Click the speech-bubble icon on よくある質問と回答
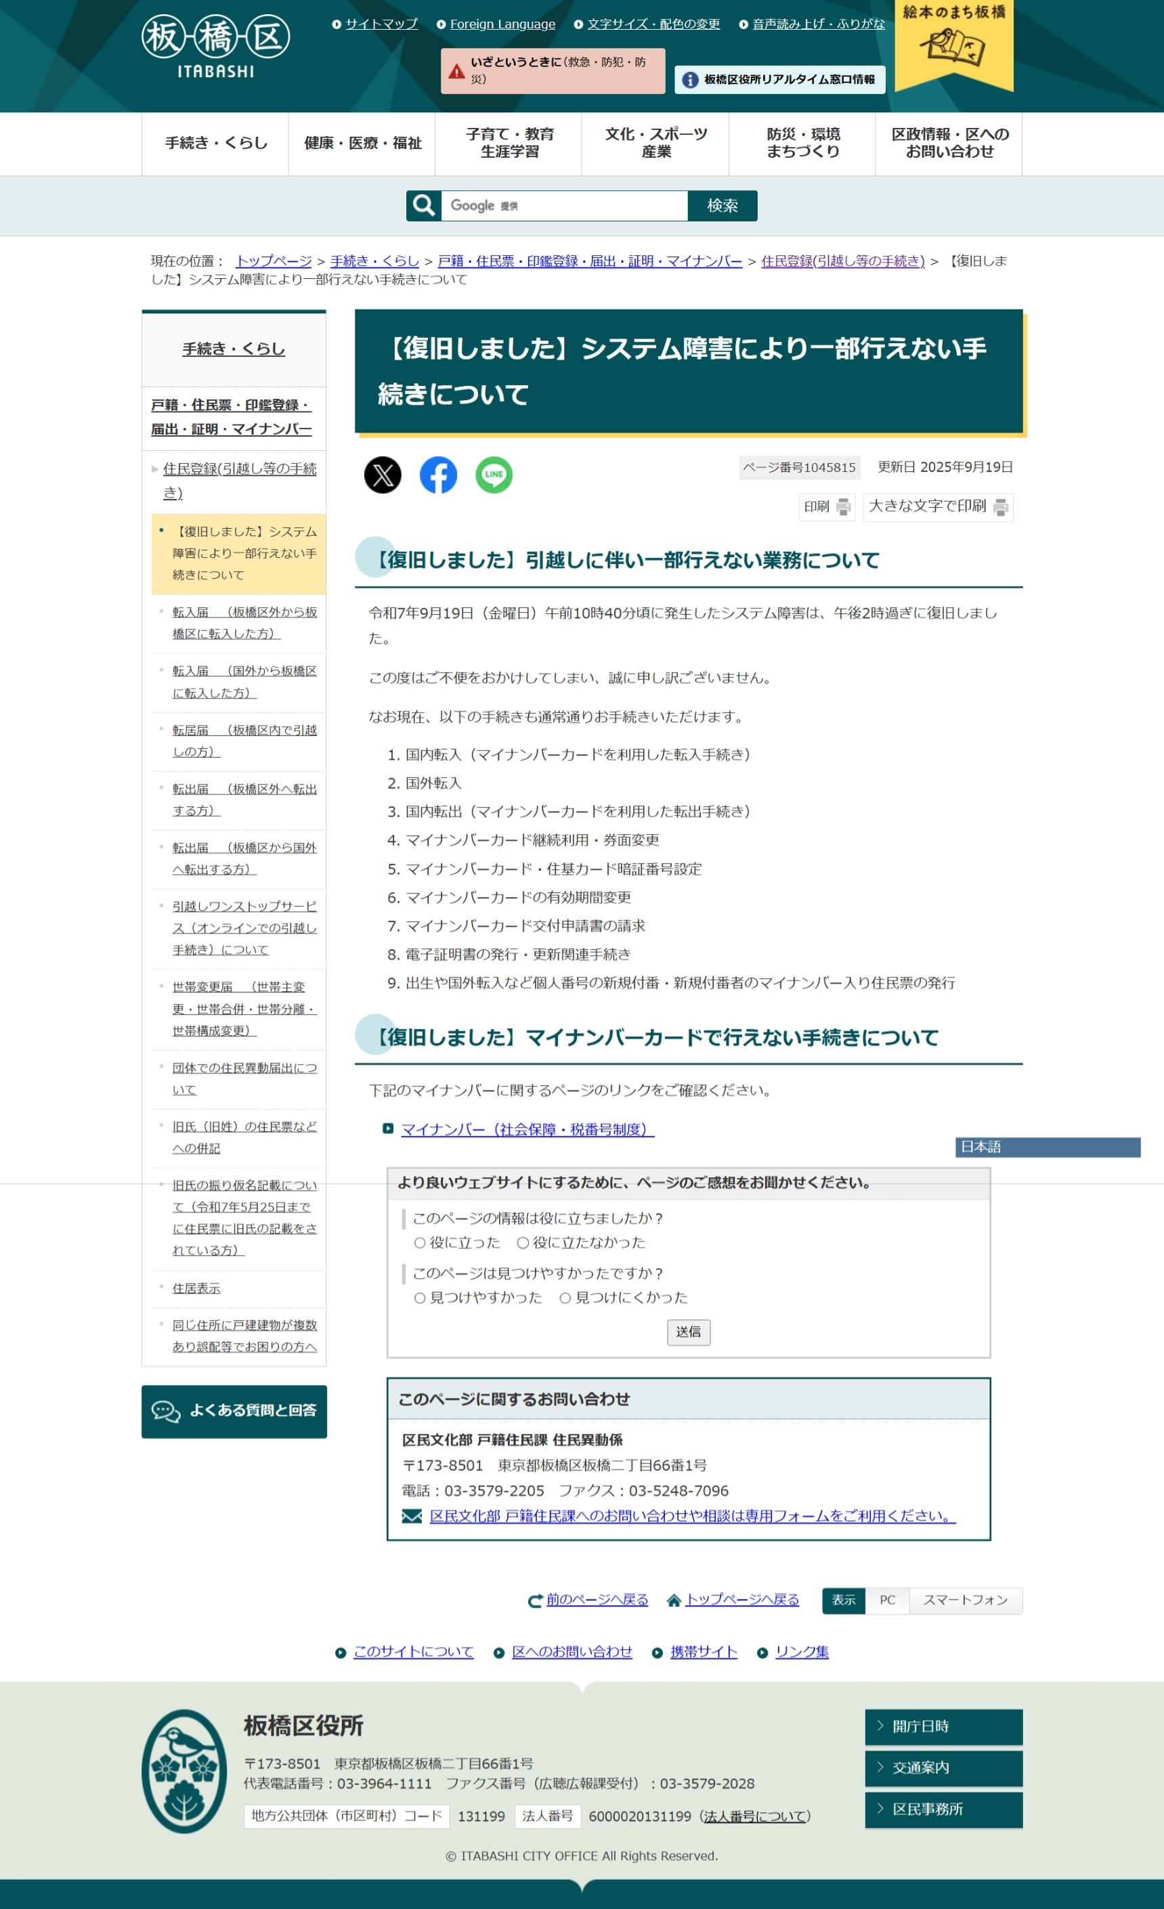This screenshot has height=1909, width=1164. tap(166, 1411)
